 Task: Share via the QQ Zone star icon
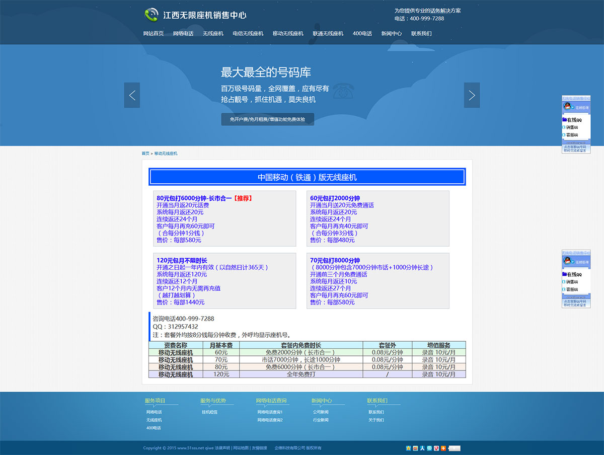coord(408,448)
